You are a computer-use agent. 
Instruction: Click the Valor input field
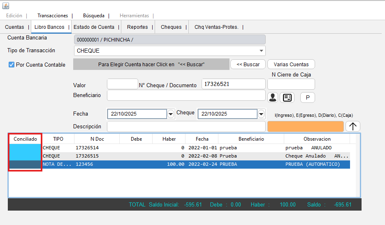[x=122, y=84]
